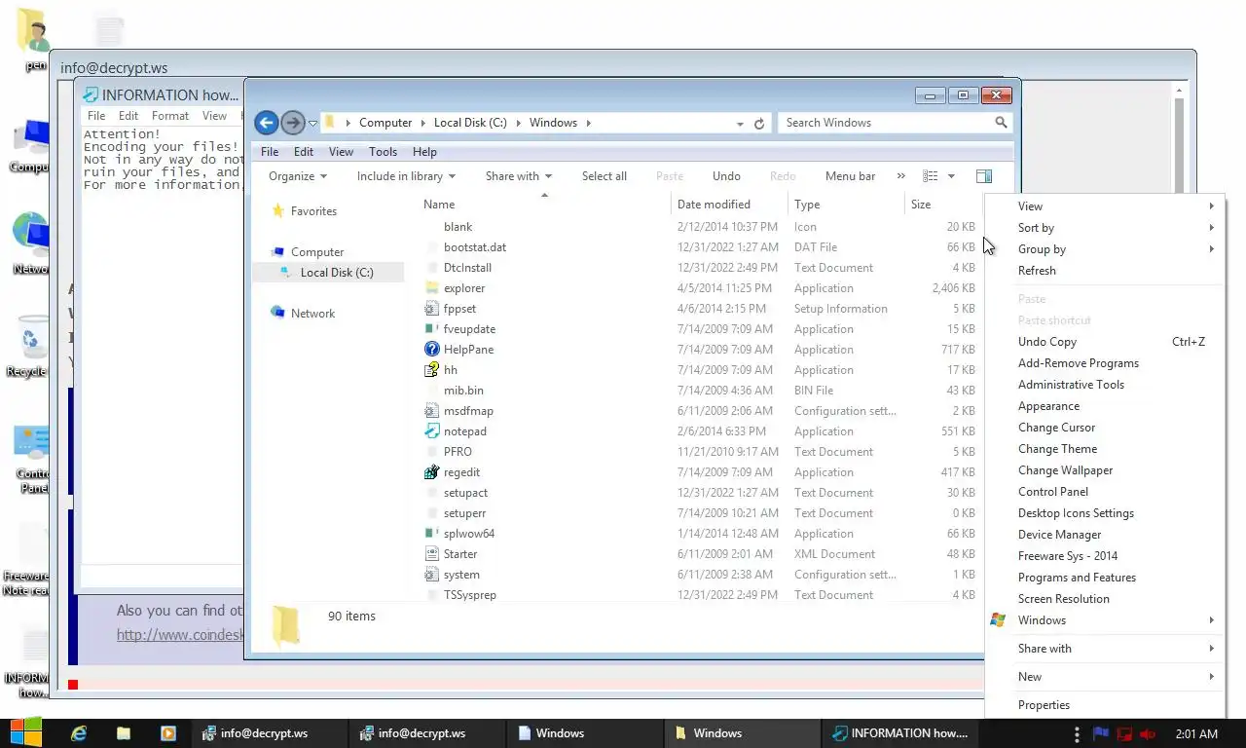1246x748 pixels.
Task: Refresh the address bar location
Action: coord(759,124)
